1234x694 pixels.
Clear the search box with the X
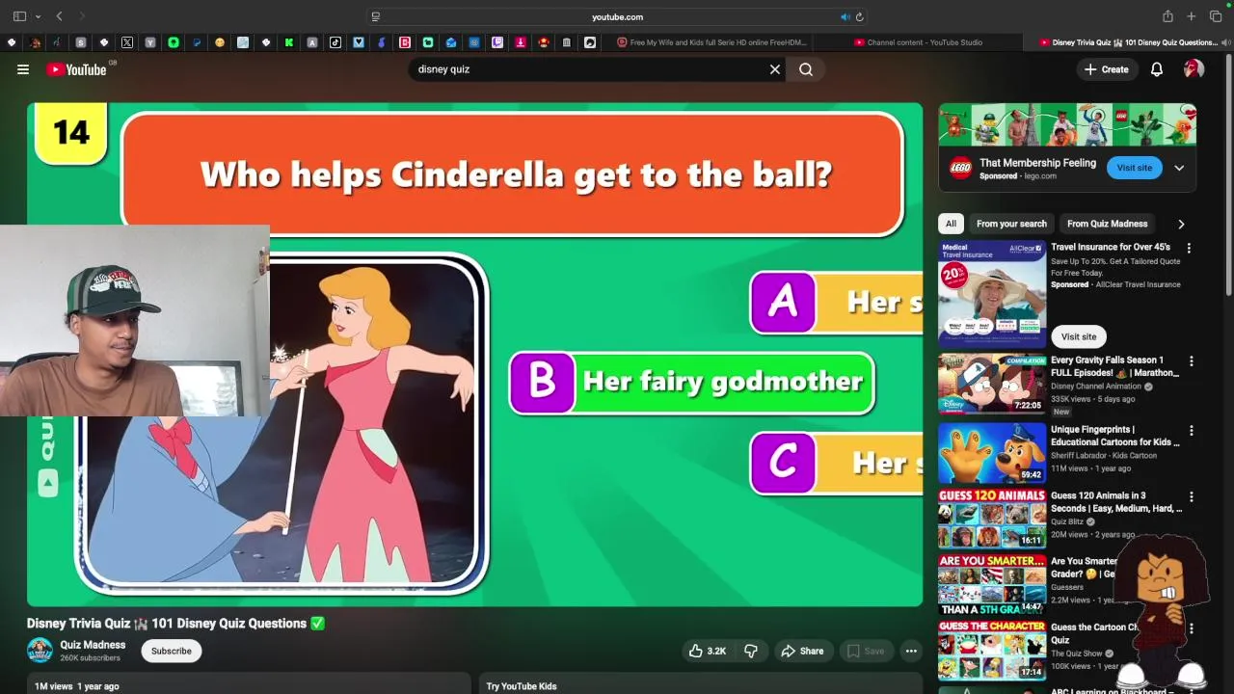(774, 69)
